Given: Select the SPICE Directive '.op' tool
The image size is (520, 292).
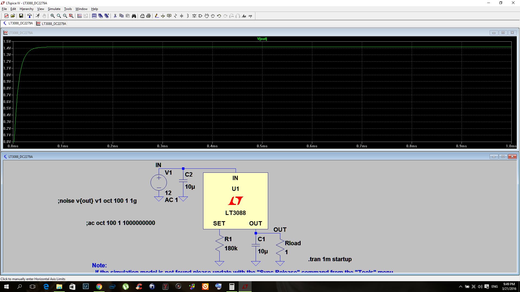Looking at the screenshot, I should pos(250,16).
